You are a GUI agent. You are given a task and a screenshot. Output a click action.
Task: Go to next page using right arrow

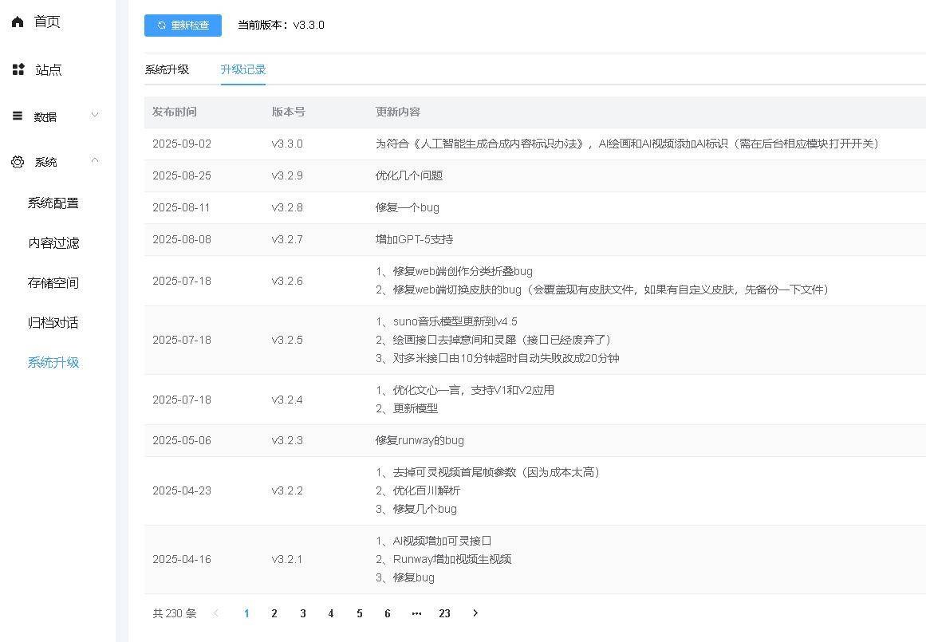[475, 613]
